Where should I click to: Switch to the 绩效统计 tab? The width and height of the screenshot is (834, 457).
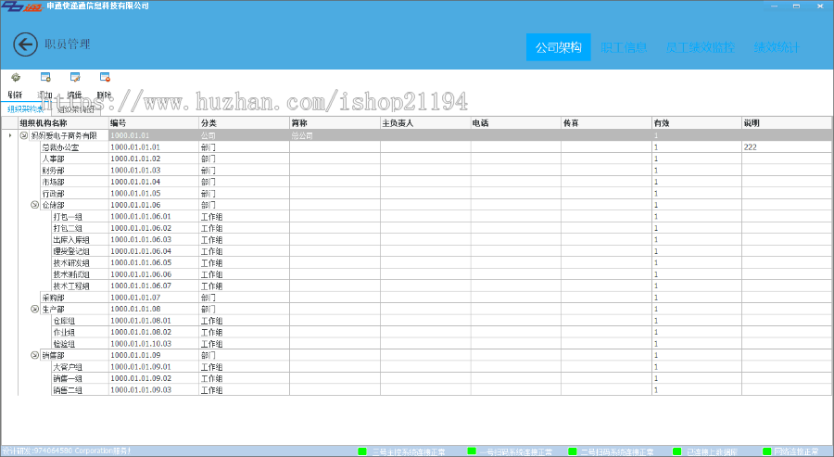coord(777,47)
